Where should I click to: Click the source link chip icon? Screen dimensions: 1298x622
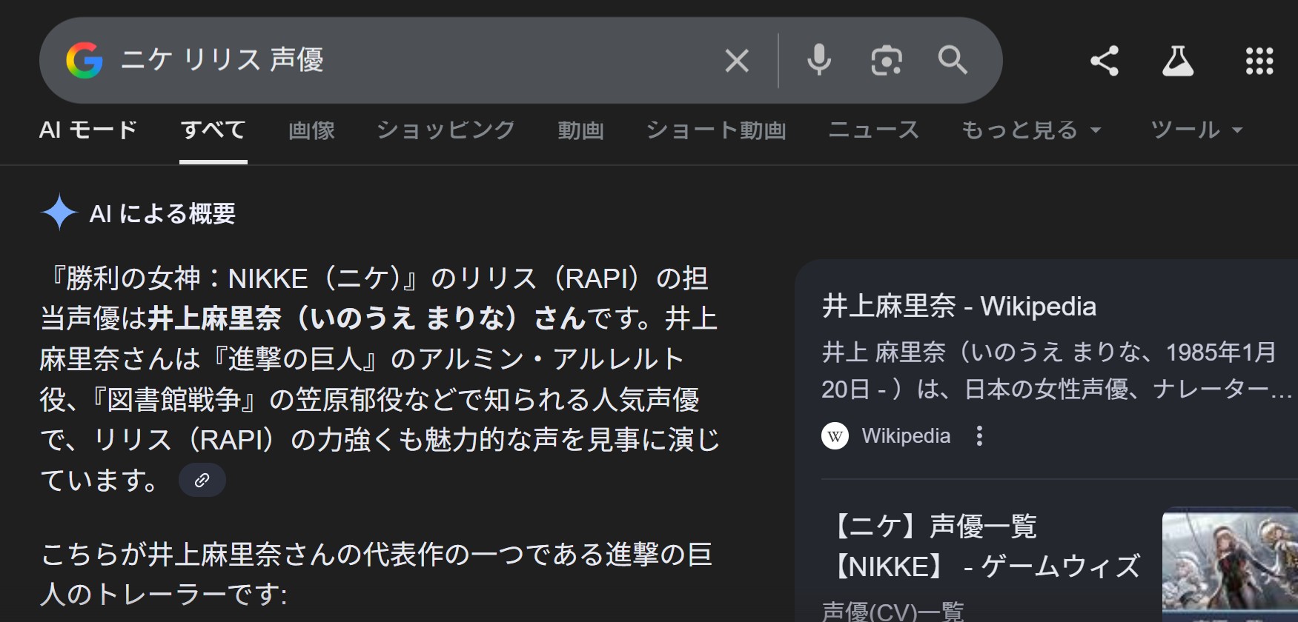pos(202,481)
